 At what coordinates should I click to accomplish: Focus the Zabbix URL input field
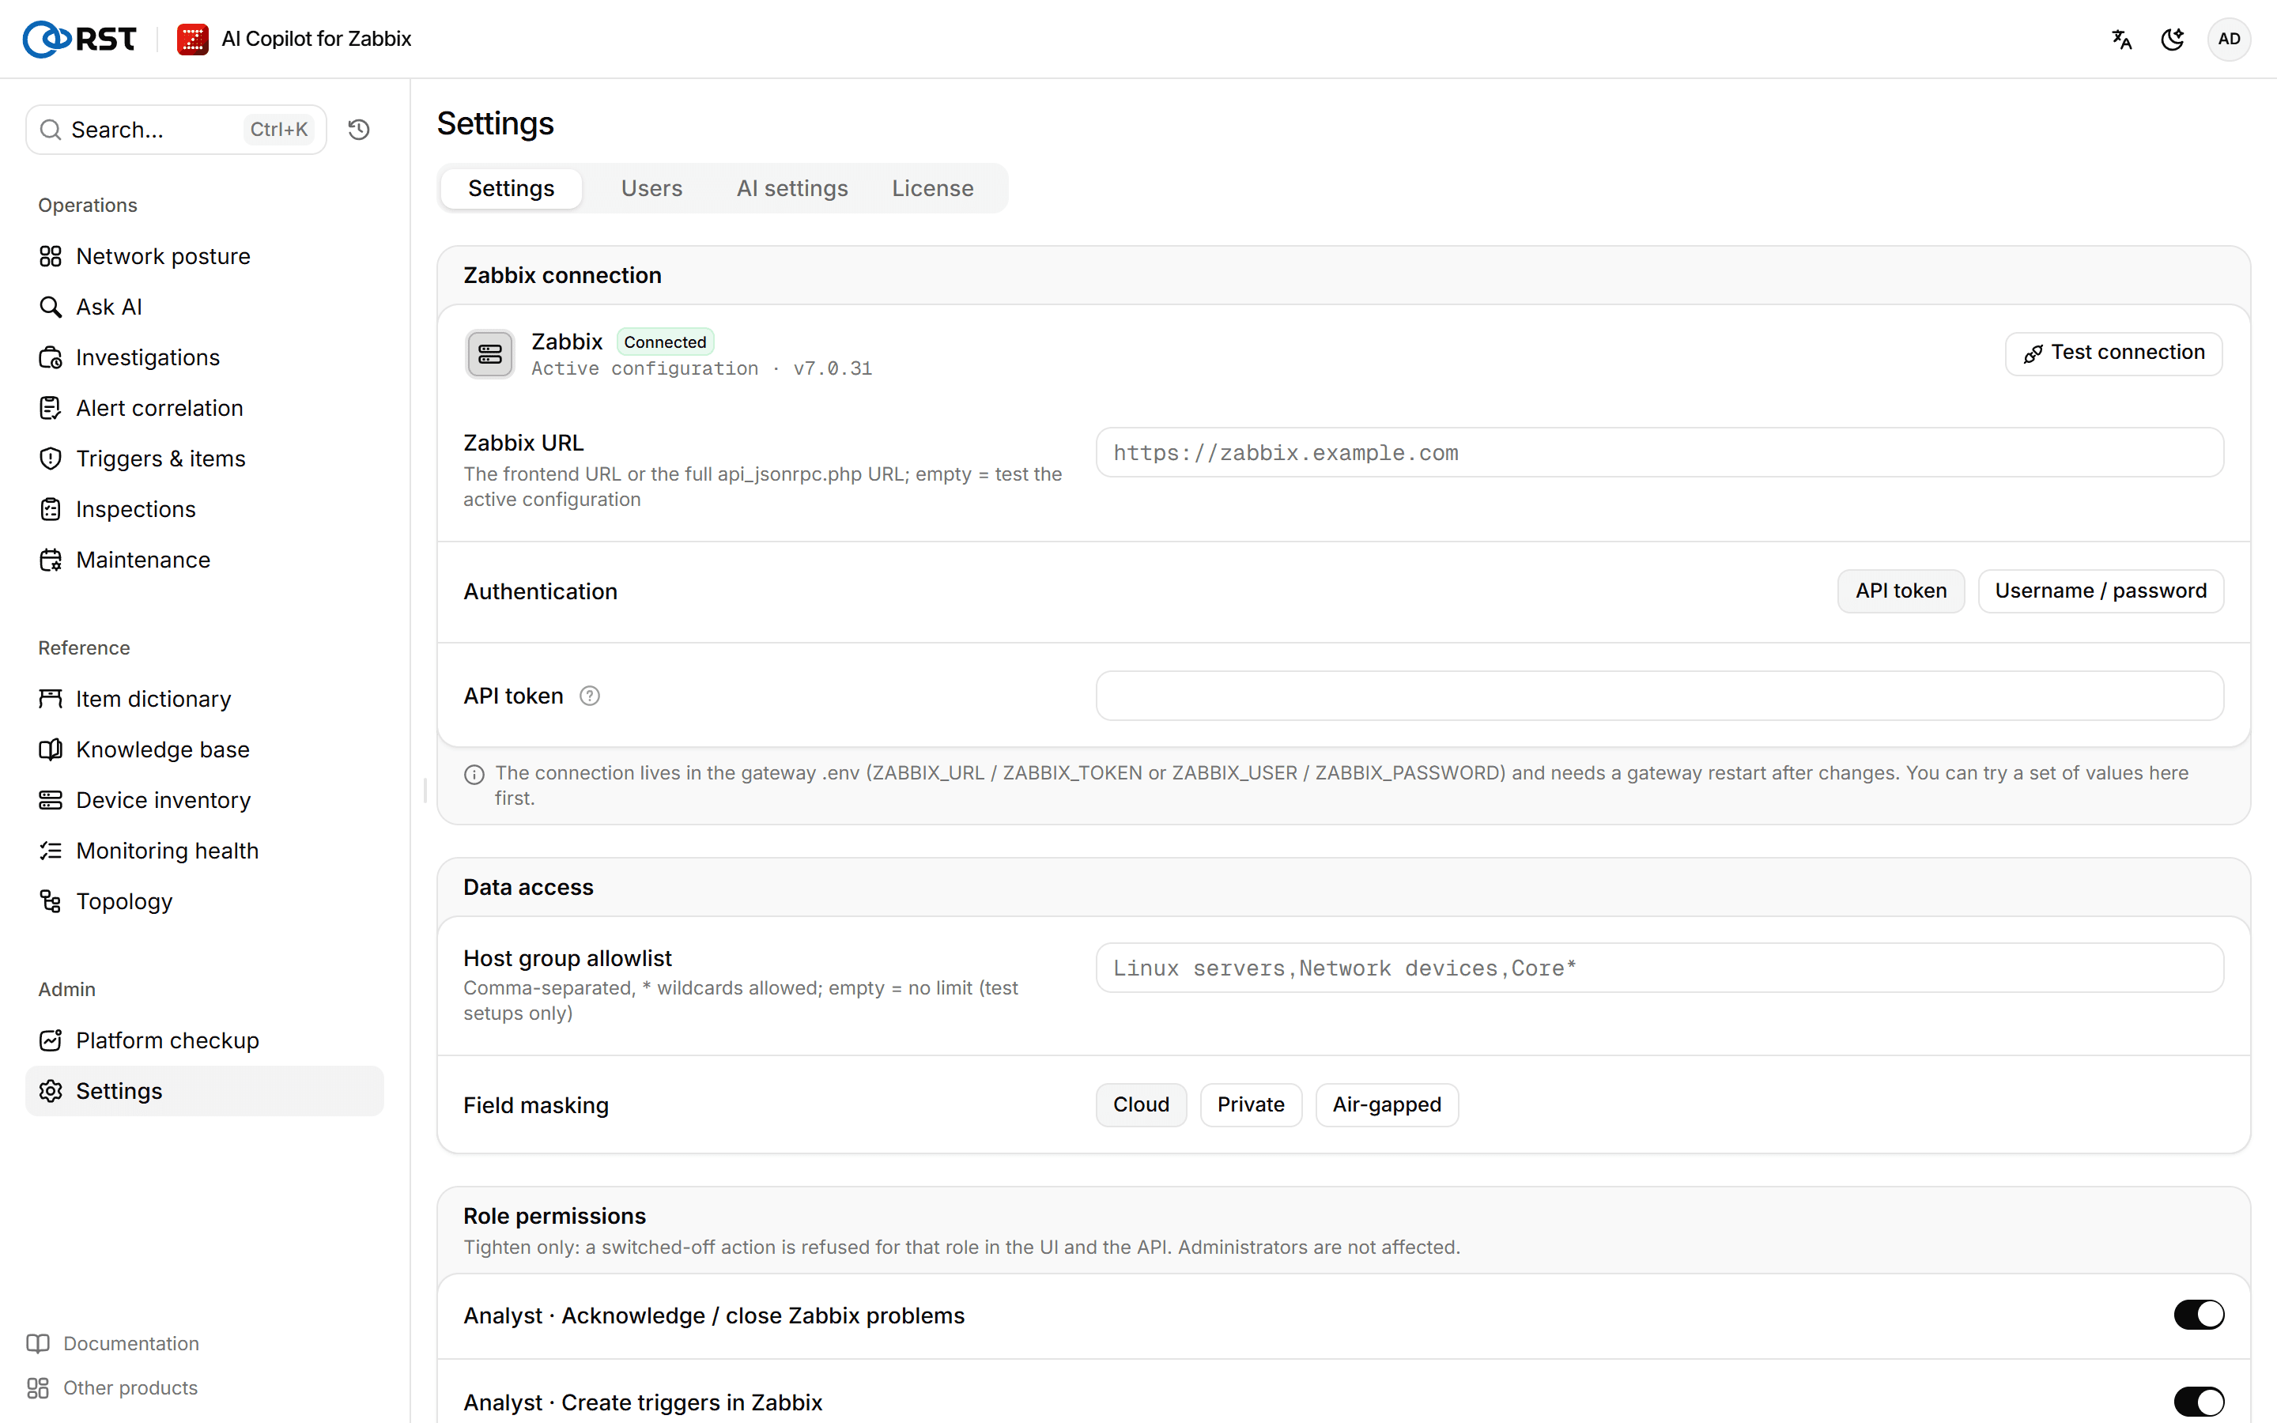[1660, 453]
